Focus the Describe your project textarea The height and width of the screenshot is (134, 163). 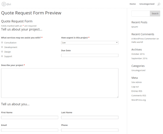tap(60, 83)
